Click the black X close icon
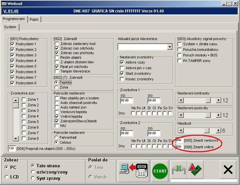Screen dimensions: 240x185 [x=228, y=170]
